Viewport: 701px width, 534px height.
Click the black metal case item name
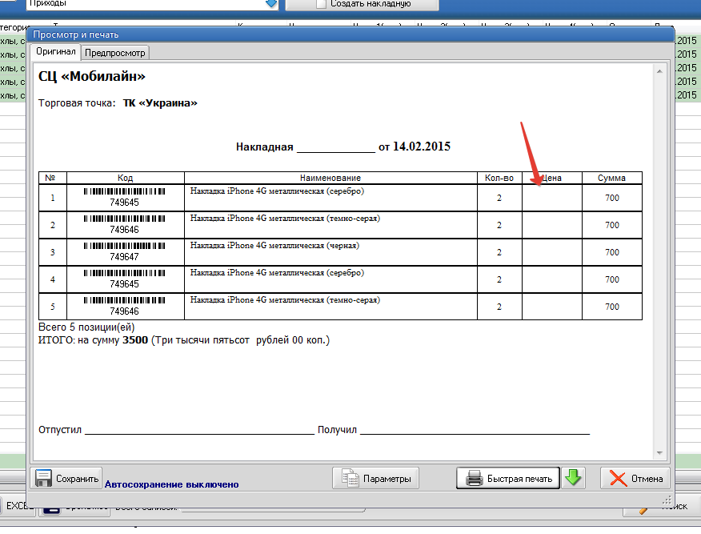pyautogui.click(x=274, y=247)
